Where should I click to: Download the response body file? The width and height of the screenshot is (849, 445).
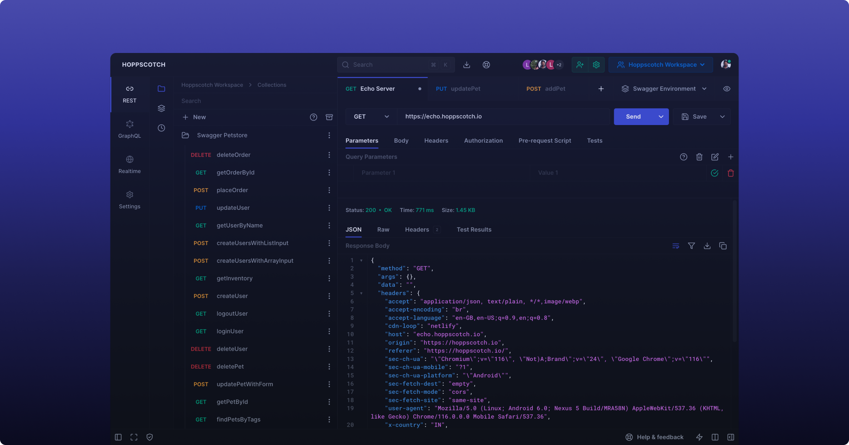coord(707,246)
